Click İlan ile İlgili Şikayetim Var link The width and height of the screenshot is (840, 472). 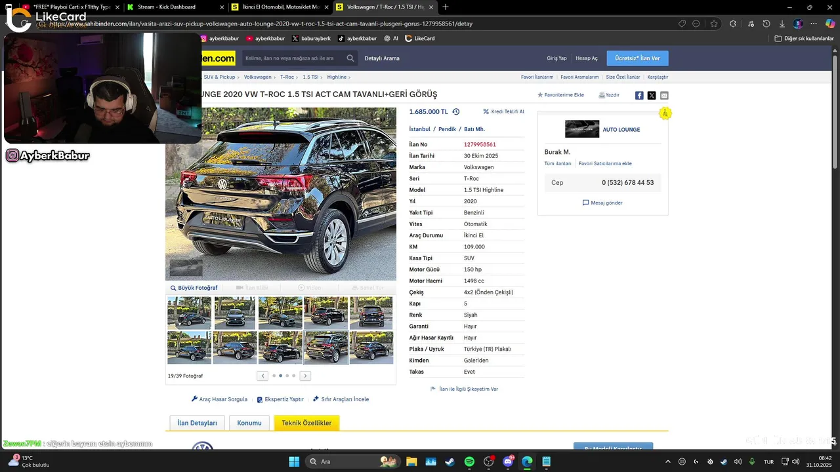(464, 389)
